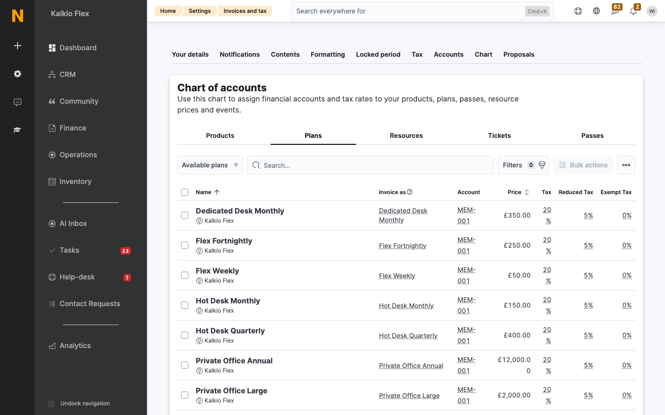Click the Search everywhere field
The image size is (665, 415).
click(x=422, y=11)
